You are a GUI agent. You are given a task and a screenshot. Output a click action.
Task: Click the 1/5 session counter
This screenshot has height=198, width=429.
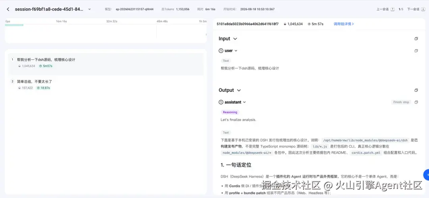[401, 9]
